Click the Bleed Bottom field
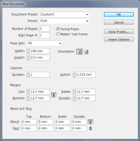 46,122
